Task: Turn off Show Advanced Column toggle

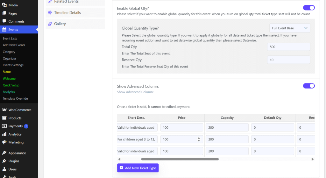Action: click(x=308, y=86)
